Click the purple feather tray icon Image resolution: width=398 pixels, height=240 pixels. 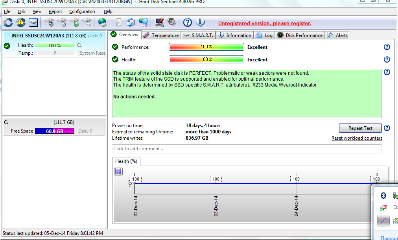383,221
